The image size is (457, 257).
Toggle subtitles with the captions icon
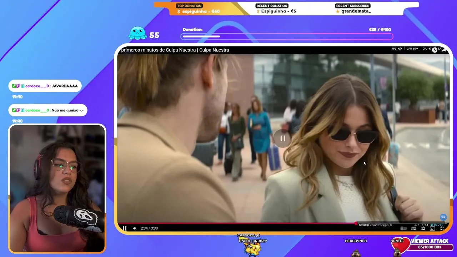414,228
